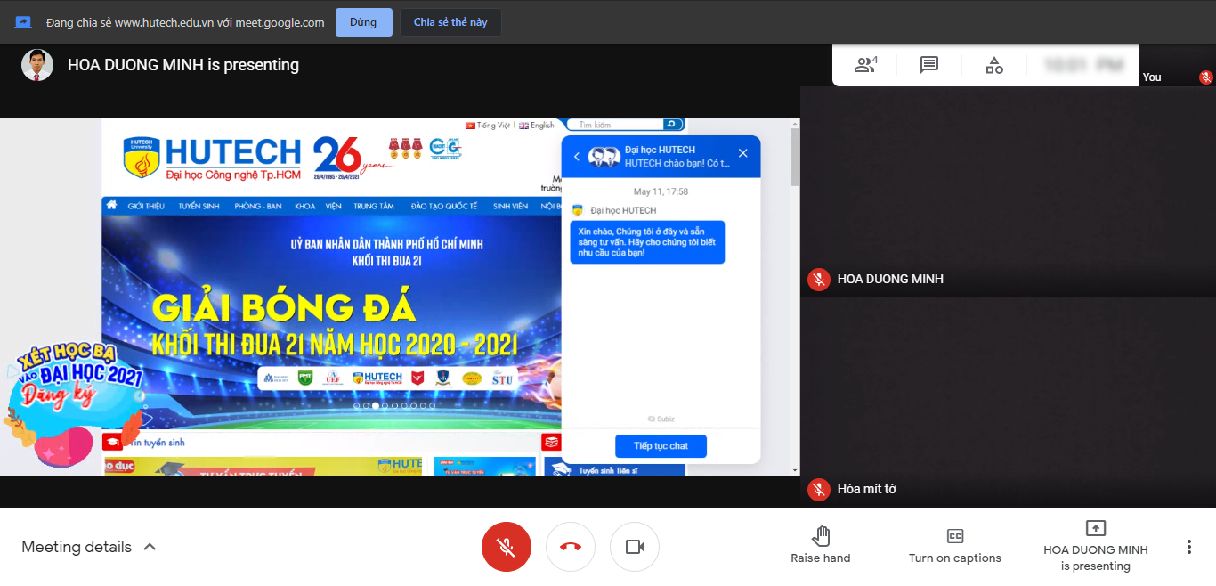Click the UEF logo in the banner
The height and width of the screenshot is (586, 1216).
pyautogui.click(x=335, y=378)
